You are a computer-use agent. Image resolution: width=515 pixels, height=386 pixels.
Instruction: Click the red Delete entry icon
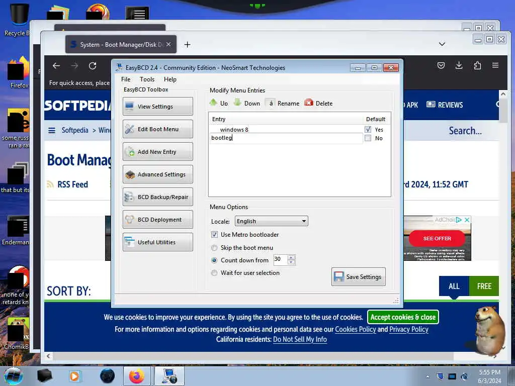coord(309,103)
